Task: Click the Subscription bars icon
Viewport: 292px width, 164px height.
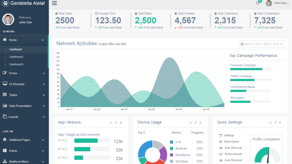Action: click(221, 142)
